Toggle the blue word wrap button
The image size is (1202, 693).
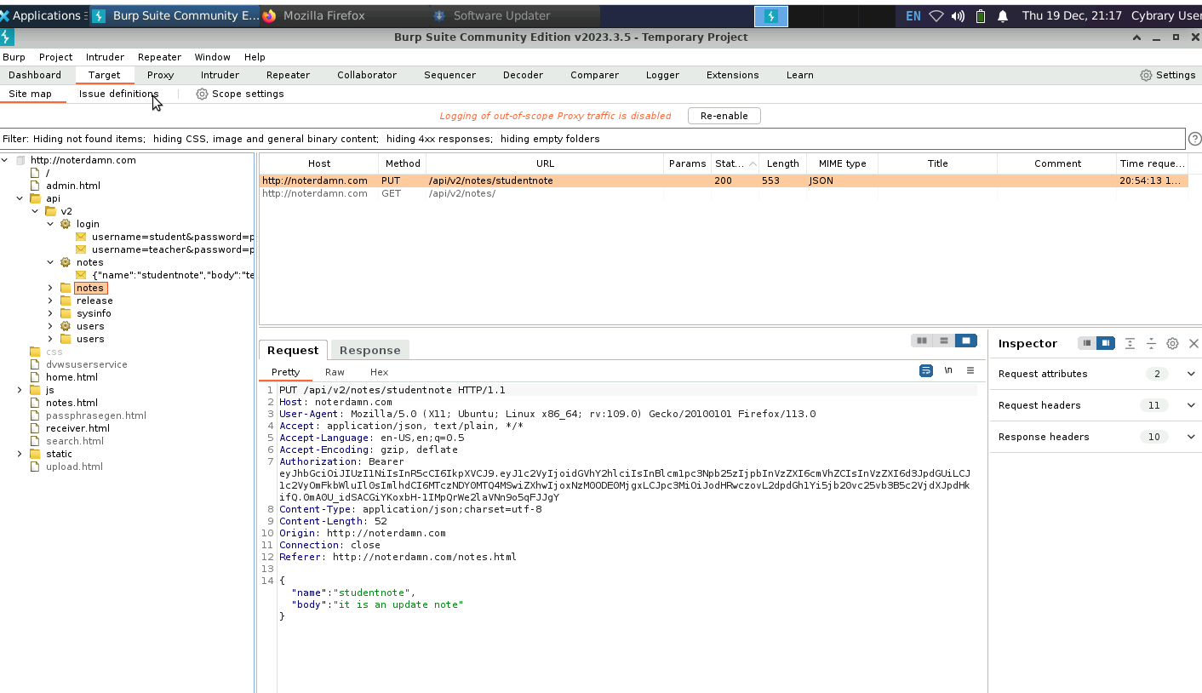point(925,371)
